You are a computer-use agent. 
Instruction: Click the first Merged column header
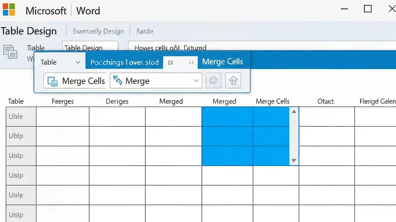[171, 101]
